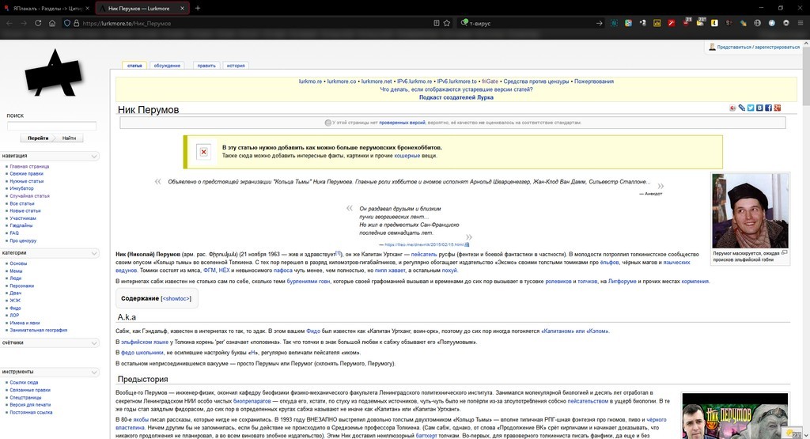This screenshot has height=439, width=810.
Task: Click the Найти search button
Action: pyautogui.click(x=70, y=138)
